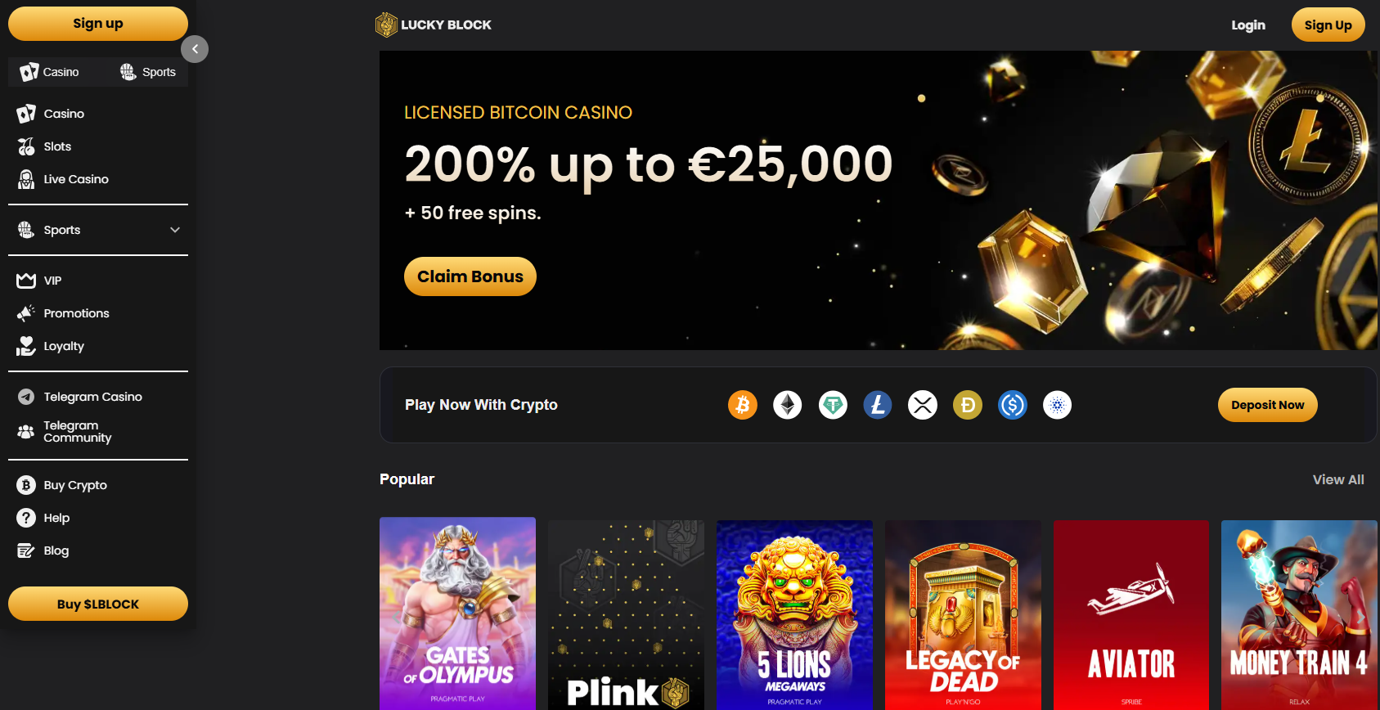Click the XRP coin icon

(923, 405)
